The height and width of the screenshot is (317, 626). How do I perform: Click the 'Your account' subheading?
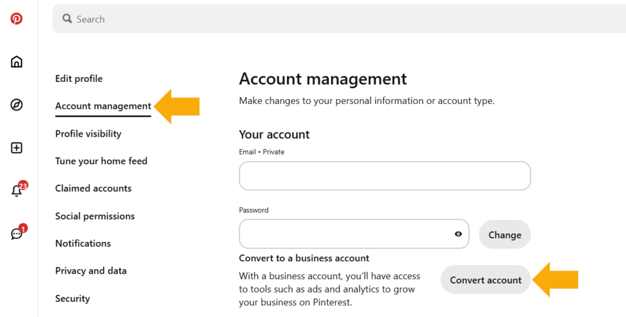tap(274, 134)
